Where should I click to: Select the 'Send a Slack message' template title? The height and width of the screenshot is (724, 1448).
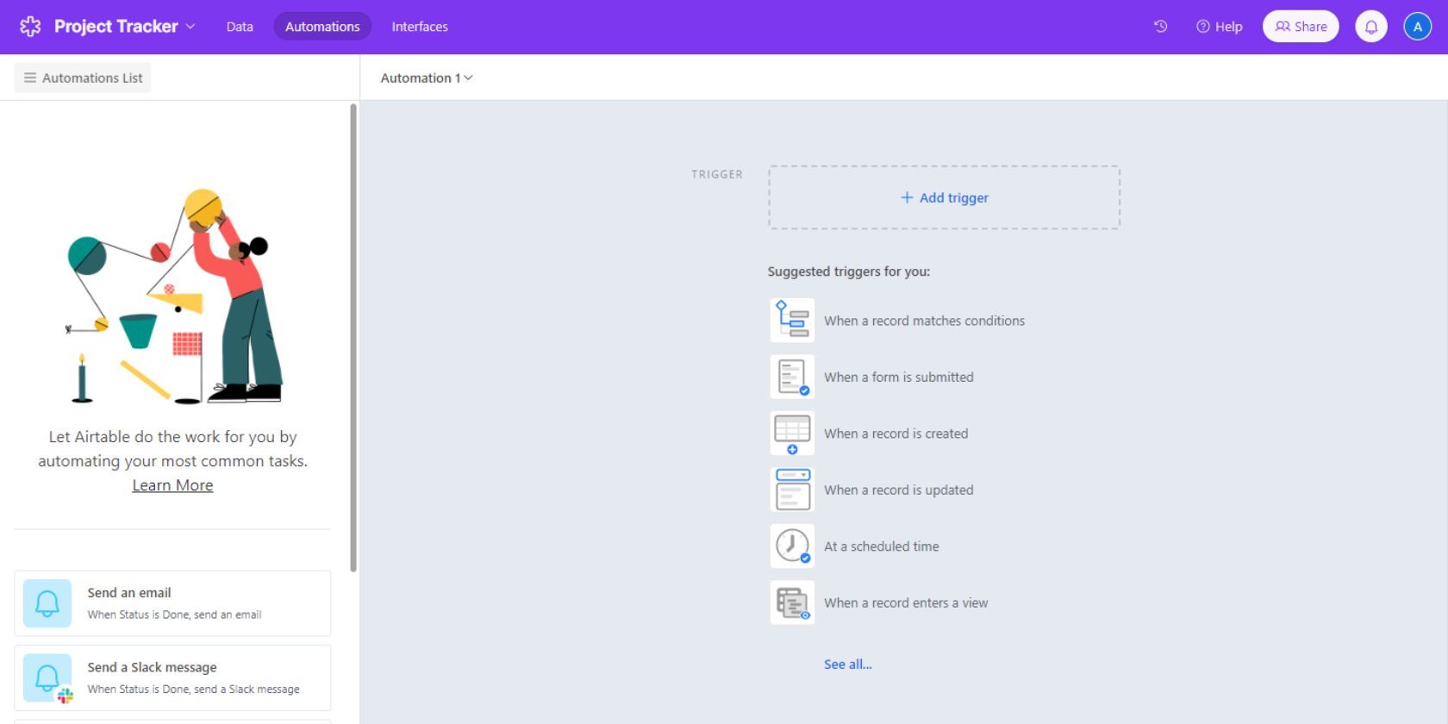(x=152, y=667)
